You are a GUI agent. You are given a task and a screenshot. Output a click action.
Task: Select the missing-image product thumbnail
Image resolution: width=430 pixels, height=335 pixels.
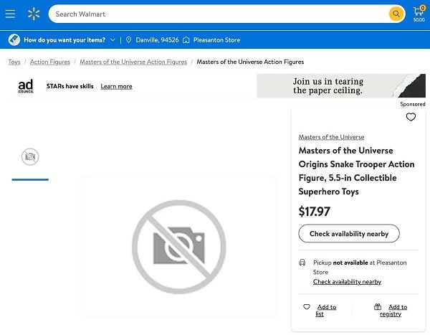[x=30, y=157]
